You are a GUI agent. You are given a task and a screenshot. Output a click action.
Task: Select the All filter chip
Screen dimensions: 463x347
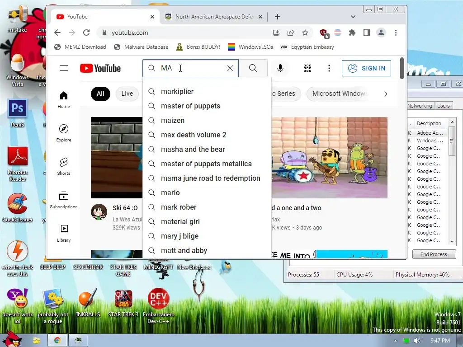pos(100,94)
